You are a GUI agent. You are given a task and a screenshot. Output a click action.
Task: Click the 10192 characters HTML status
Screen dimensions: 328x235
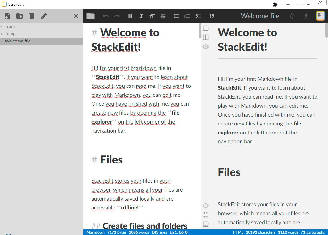(261, 232)
